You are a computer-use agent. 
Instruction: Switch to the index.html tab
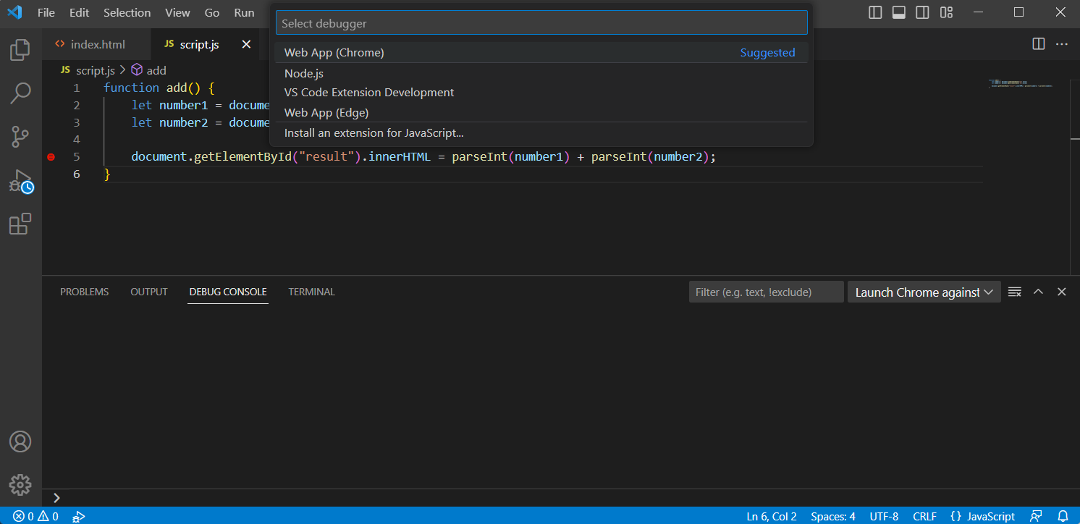point(97,44)
